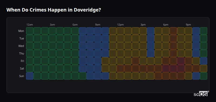
Task: Select the Monday 12am green cell
Action: tap(30, 31)
